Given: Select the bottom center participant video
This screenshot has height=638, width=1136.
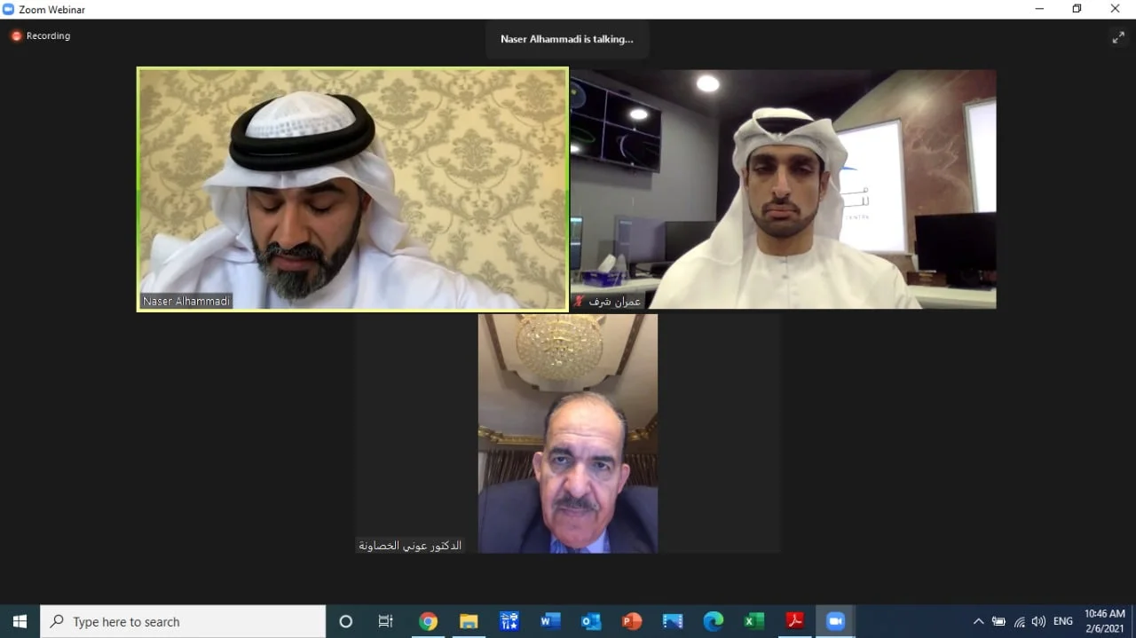Looking at the screenshot, I should (568, 433).
